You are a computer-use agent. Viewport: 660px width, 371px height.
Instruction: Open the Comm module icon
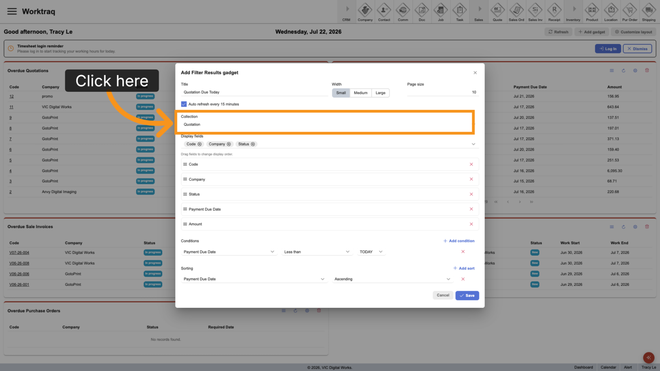click(403, 12)
